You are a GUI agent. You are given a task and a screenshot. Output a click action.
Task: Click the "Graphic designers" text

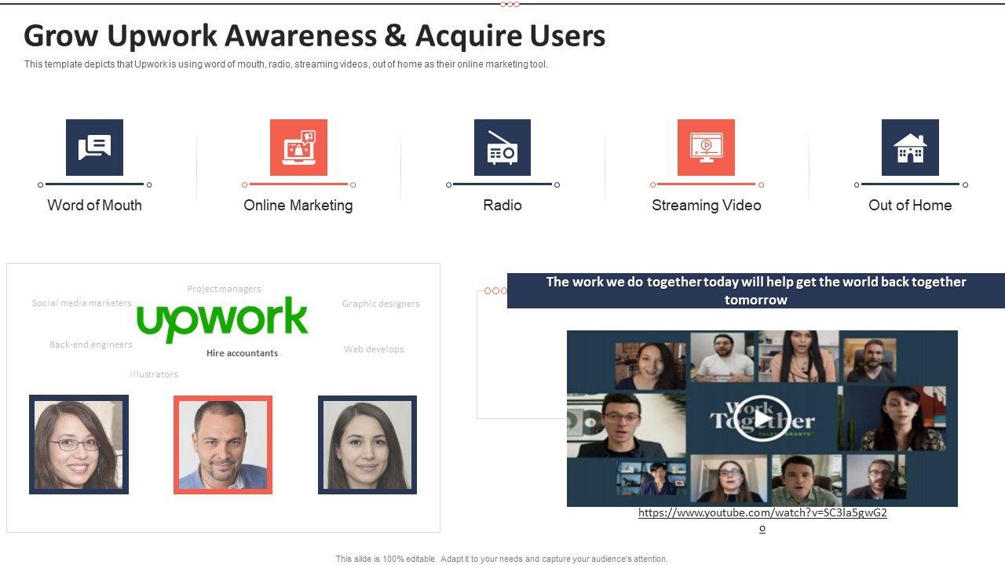click(x=381, y=304)
